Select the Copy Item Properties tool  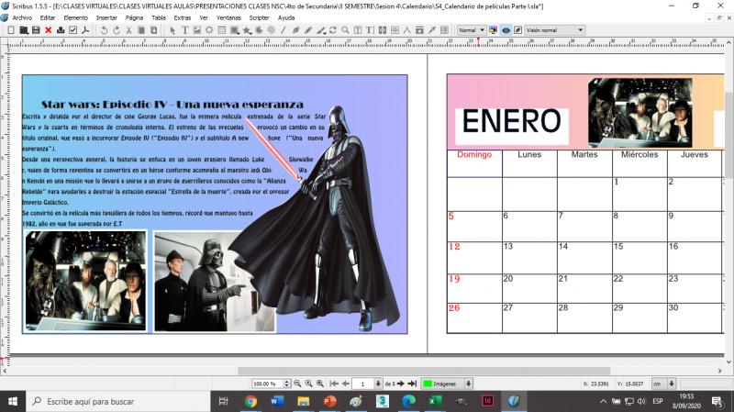click(419, 30)
